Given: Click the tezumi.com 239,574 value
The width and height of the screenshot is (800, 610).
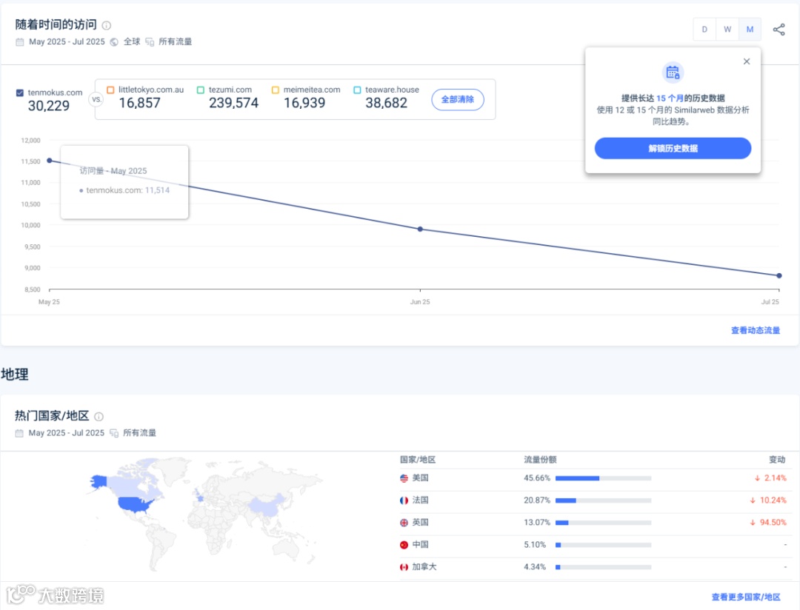Looking at the screenshot, I should (233, 103).
